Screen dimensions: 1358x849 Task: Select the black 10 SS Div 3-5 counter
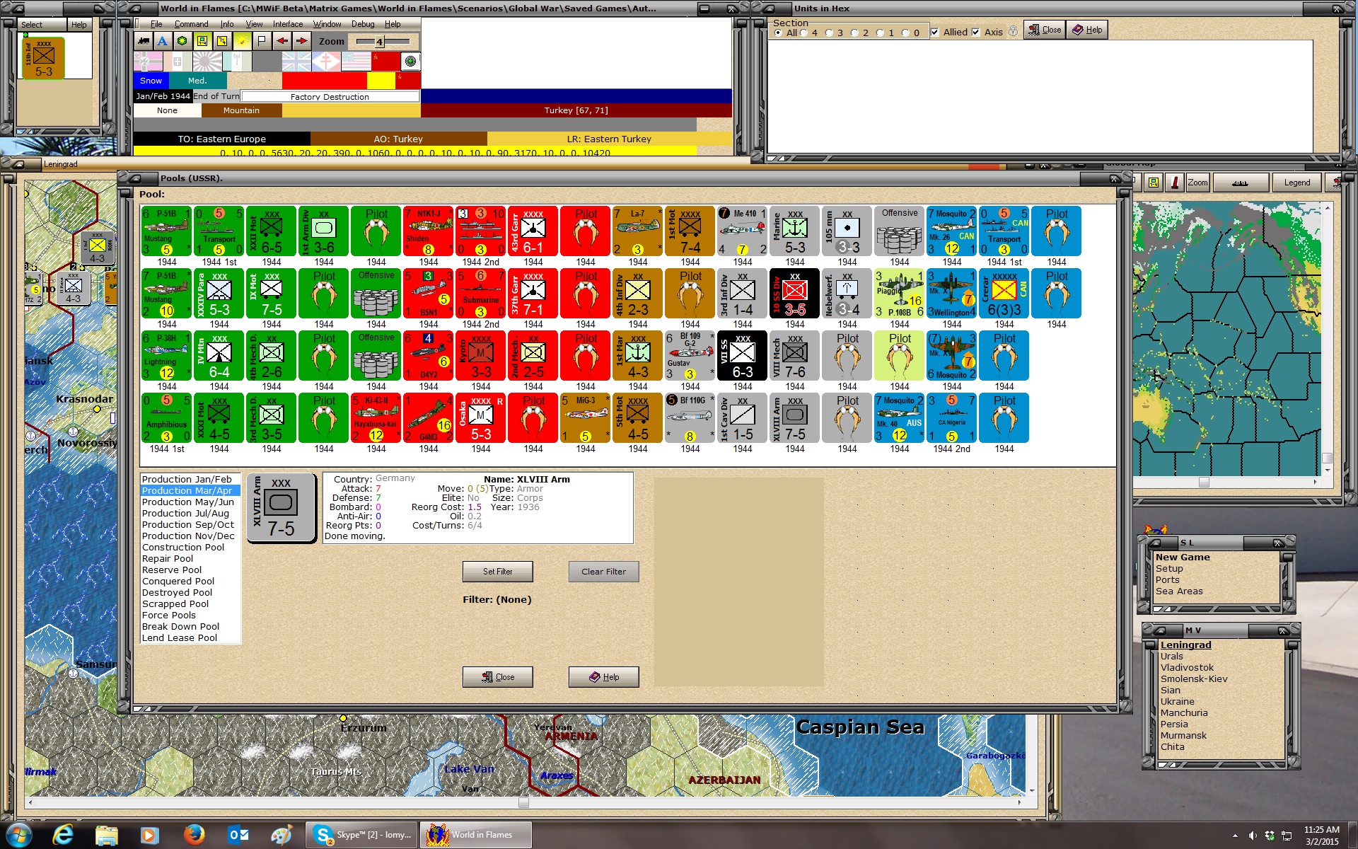click(x=795, y=294)
